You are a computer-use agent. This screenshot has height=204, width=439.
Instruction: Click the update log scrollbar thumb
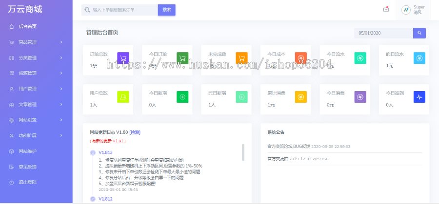243,152
